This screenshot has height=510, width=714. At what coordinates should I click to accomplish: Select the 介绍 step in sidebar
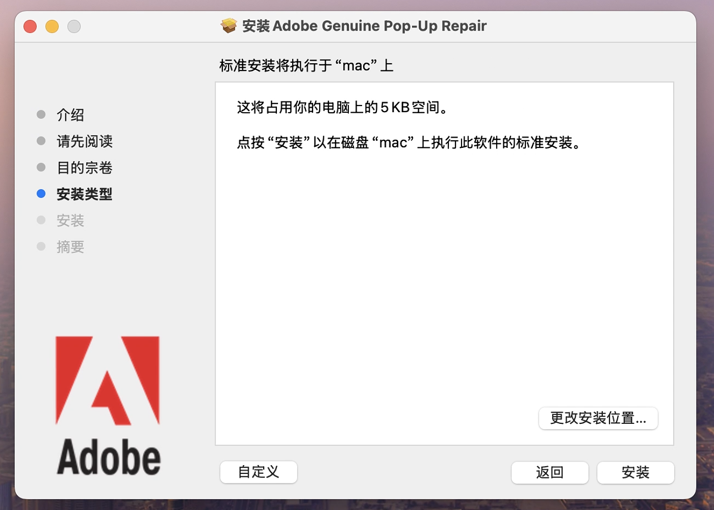point(70,115)
